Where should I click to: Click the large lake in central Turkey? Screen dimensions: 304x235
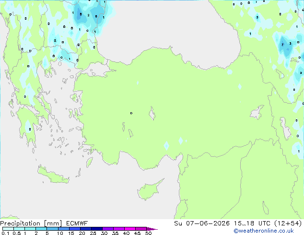pos(152,114)
